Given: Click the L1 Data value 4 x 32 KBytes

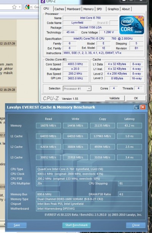Looking at the screenshot, I should (117, 64).
